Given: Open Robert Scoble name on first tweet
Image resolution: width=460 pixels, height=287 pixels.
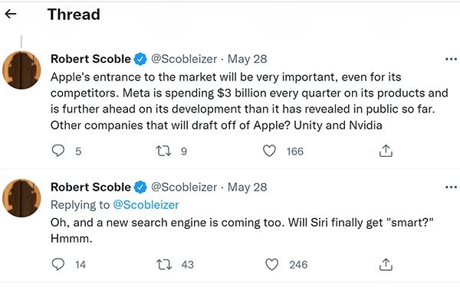Looking at the screenshot, I should pos(90,59).
